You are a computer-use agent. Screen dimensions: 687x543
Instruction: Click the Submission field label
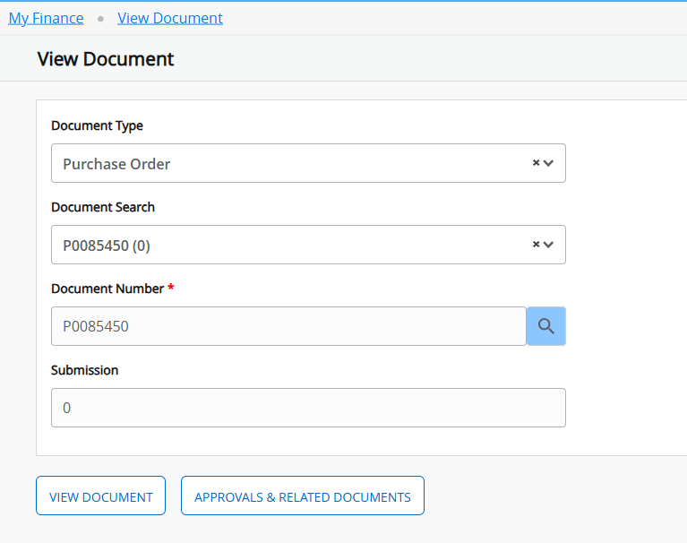point(84,370)
